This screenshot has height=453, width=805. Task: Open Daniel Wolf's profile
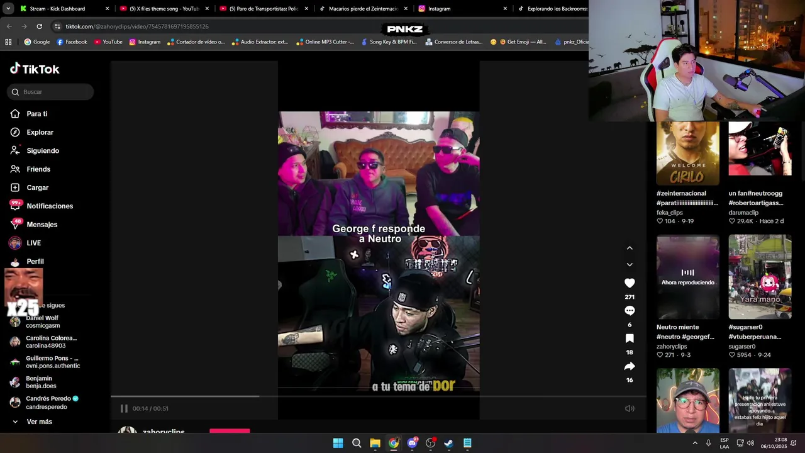(43, 322)
